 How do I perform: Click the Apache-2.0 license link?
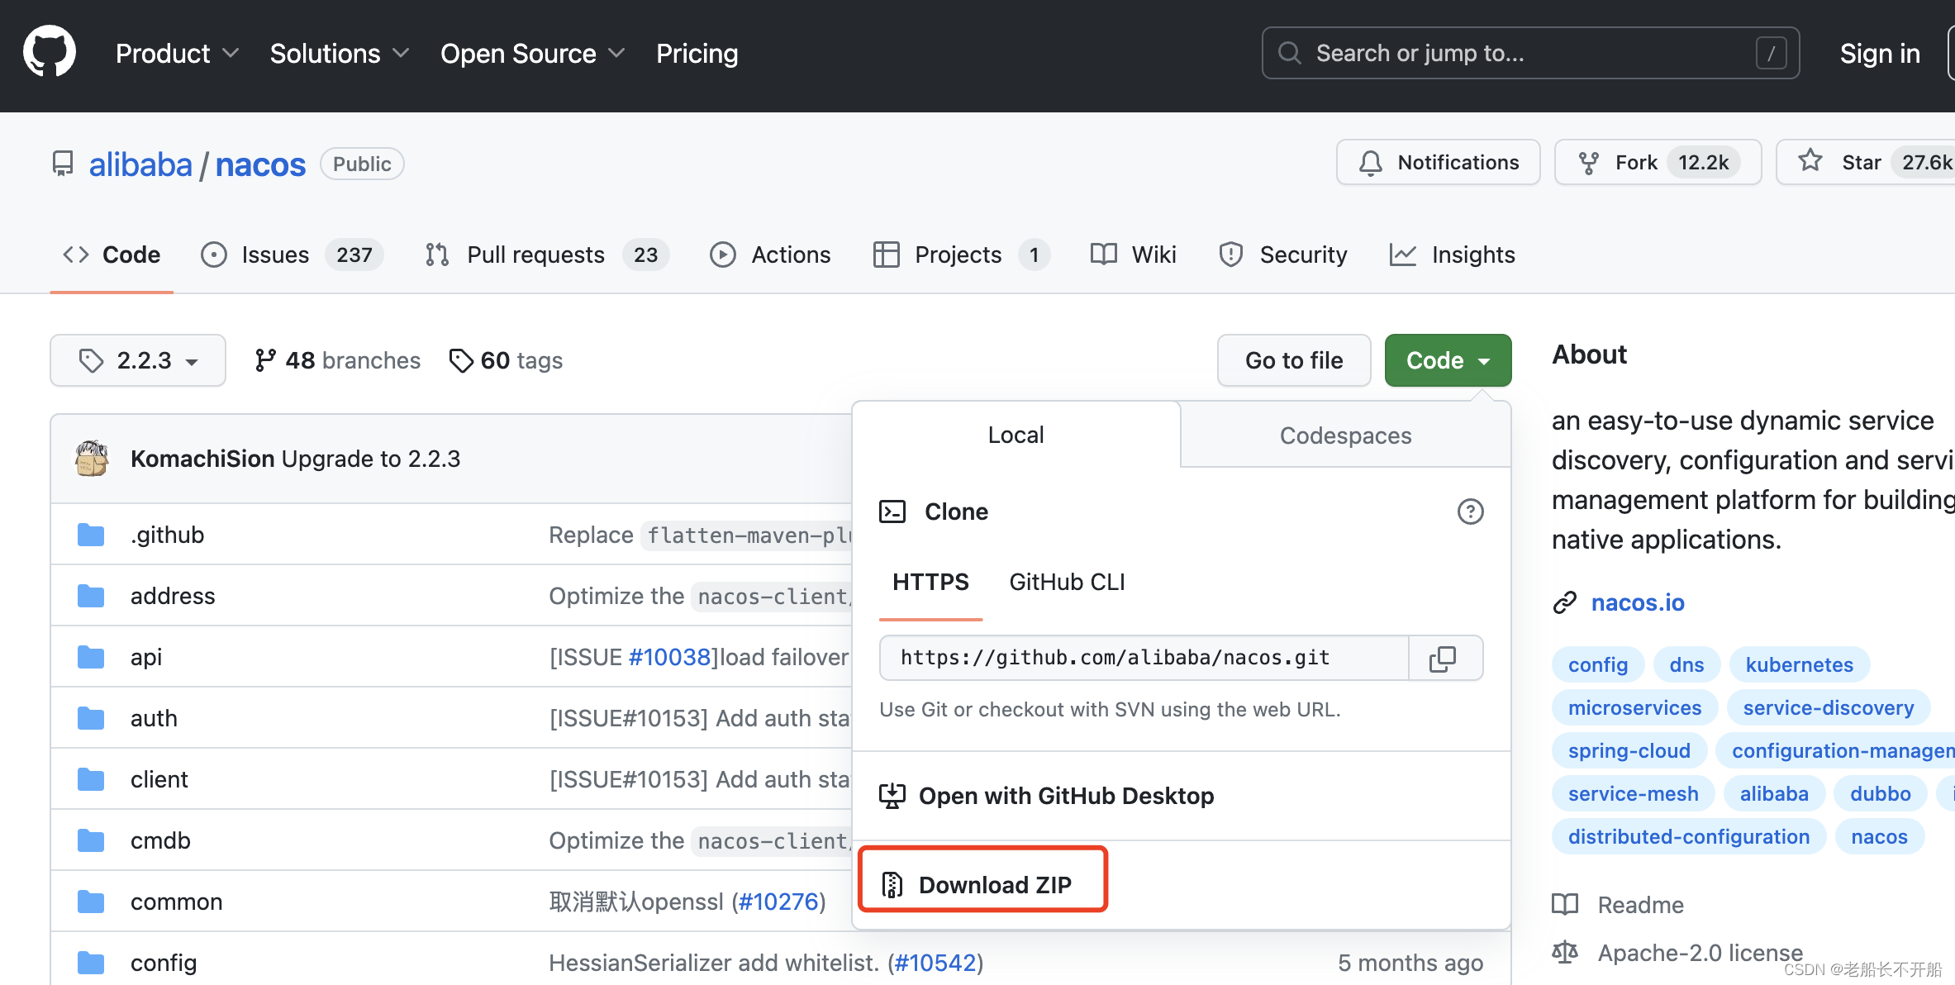1700,953
